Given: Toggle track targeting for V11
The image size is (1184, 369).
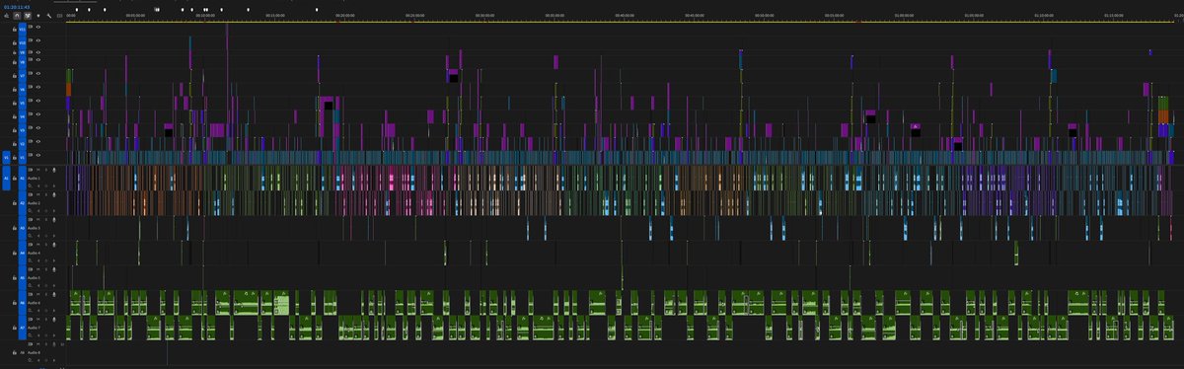Looking at the screenshot, I should 22,30.
